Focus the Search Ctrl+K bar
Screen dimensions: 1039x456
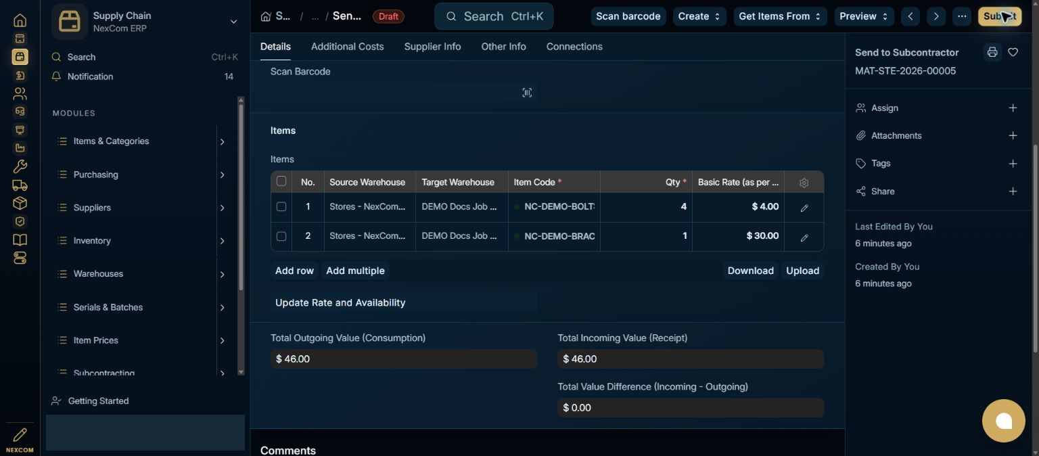point(494,16)
